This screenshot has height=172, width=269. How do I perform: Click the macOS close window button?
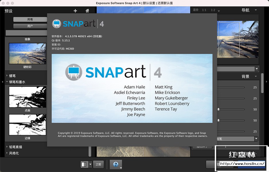pos(3,3)
